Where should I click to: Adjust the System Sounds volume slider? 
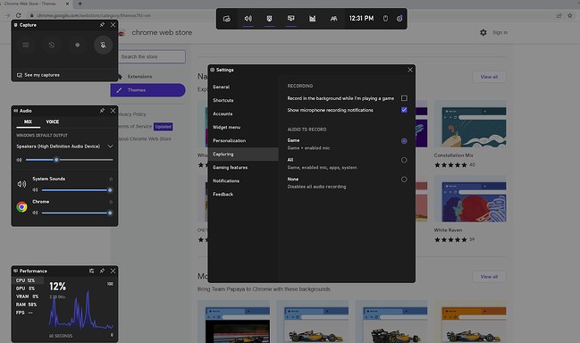(x=77, y=190)
